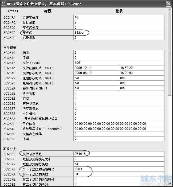Click the 第一个盘区的块数 field showing 64
Screen dimensions: 173x187
[x=119, y=174]
